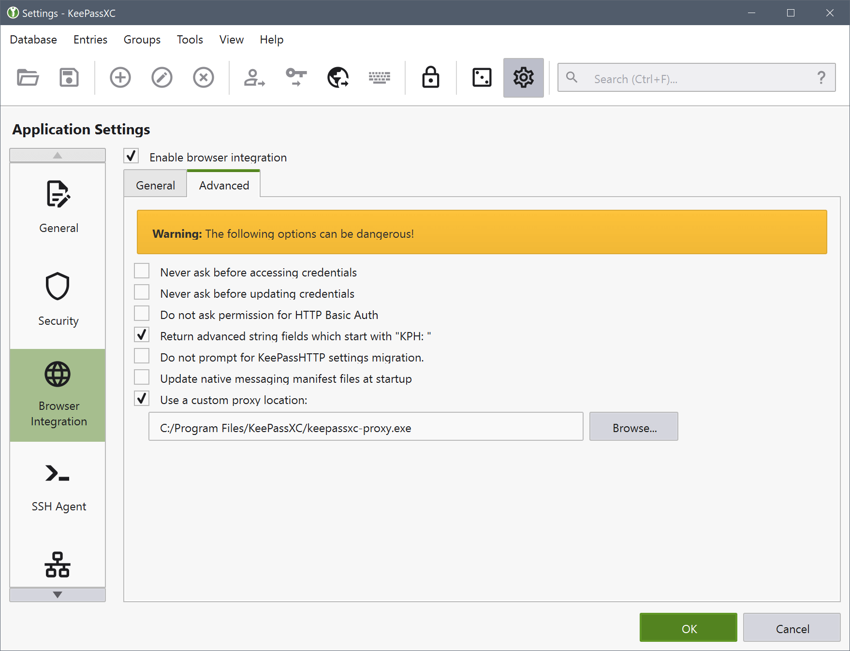This screenshot has width=850, height=651.
Task: Click the custom proxy path field
Action: 366,427
